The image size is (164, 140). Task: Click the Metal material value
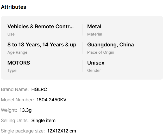[94, 26]
